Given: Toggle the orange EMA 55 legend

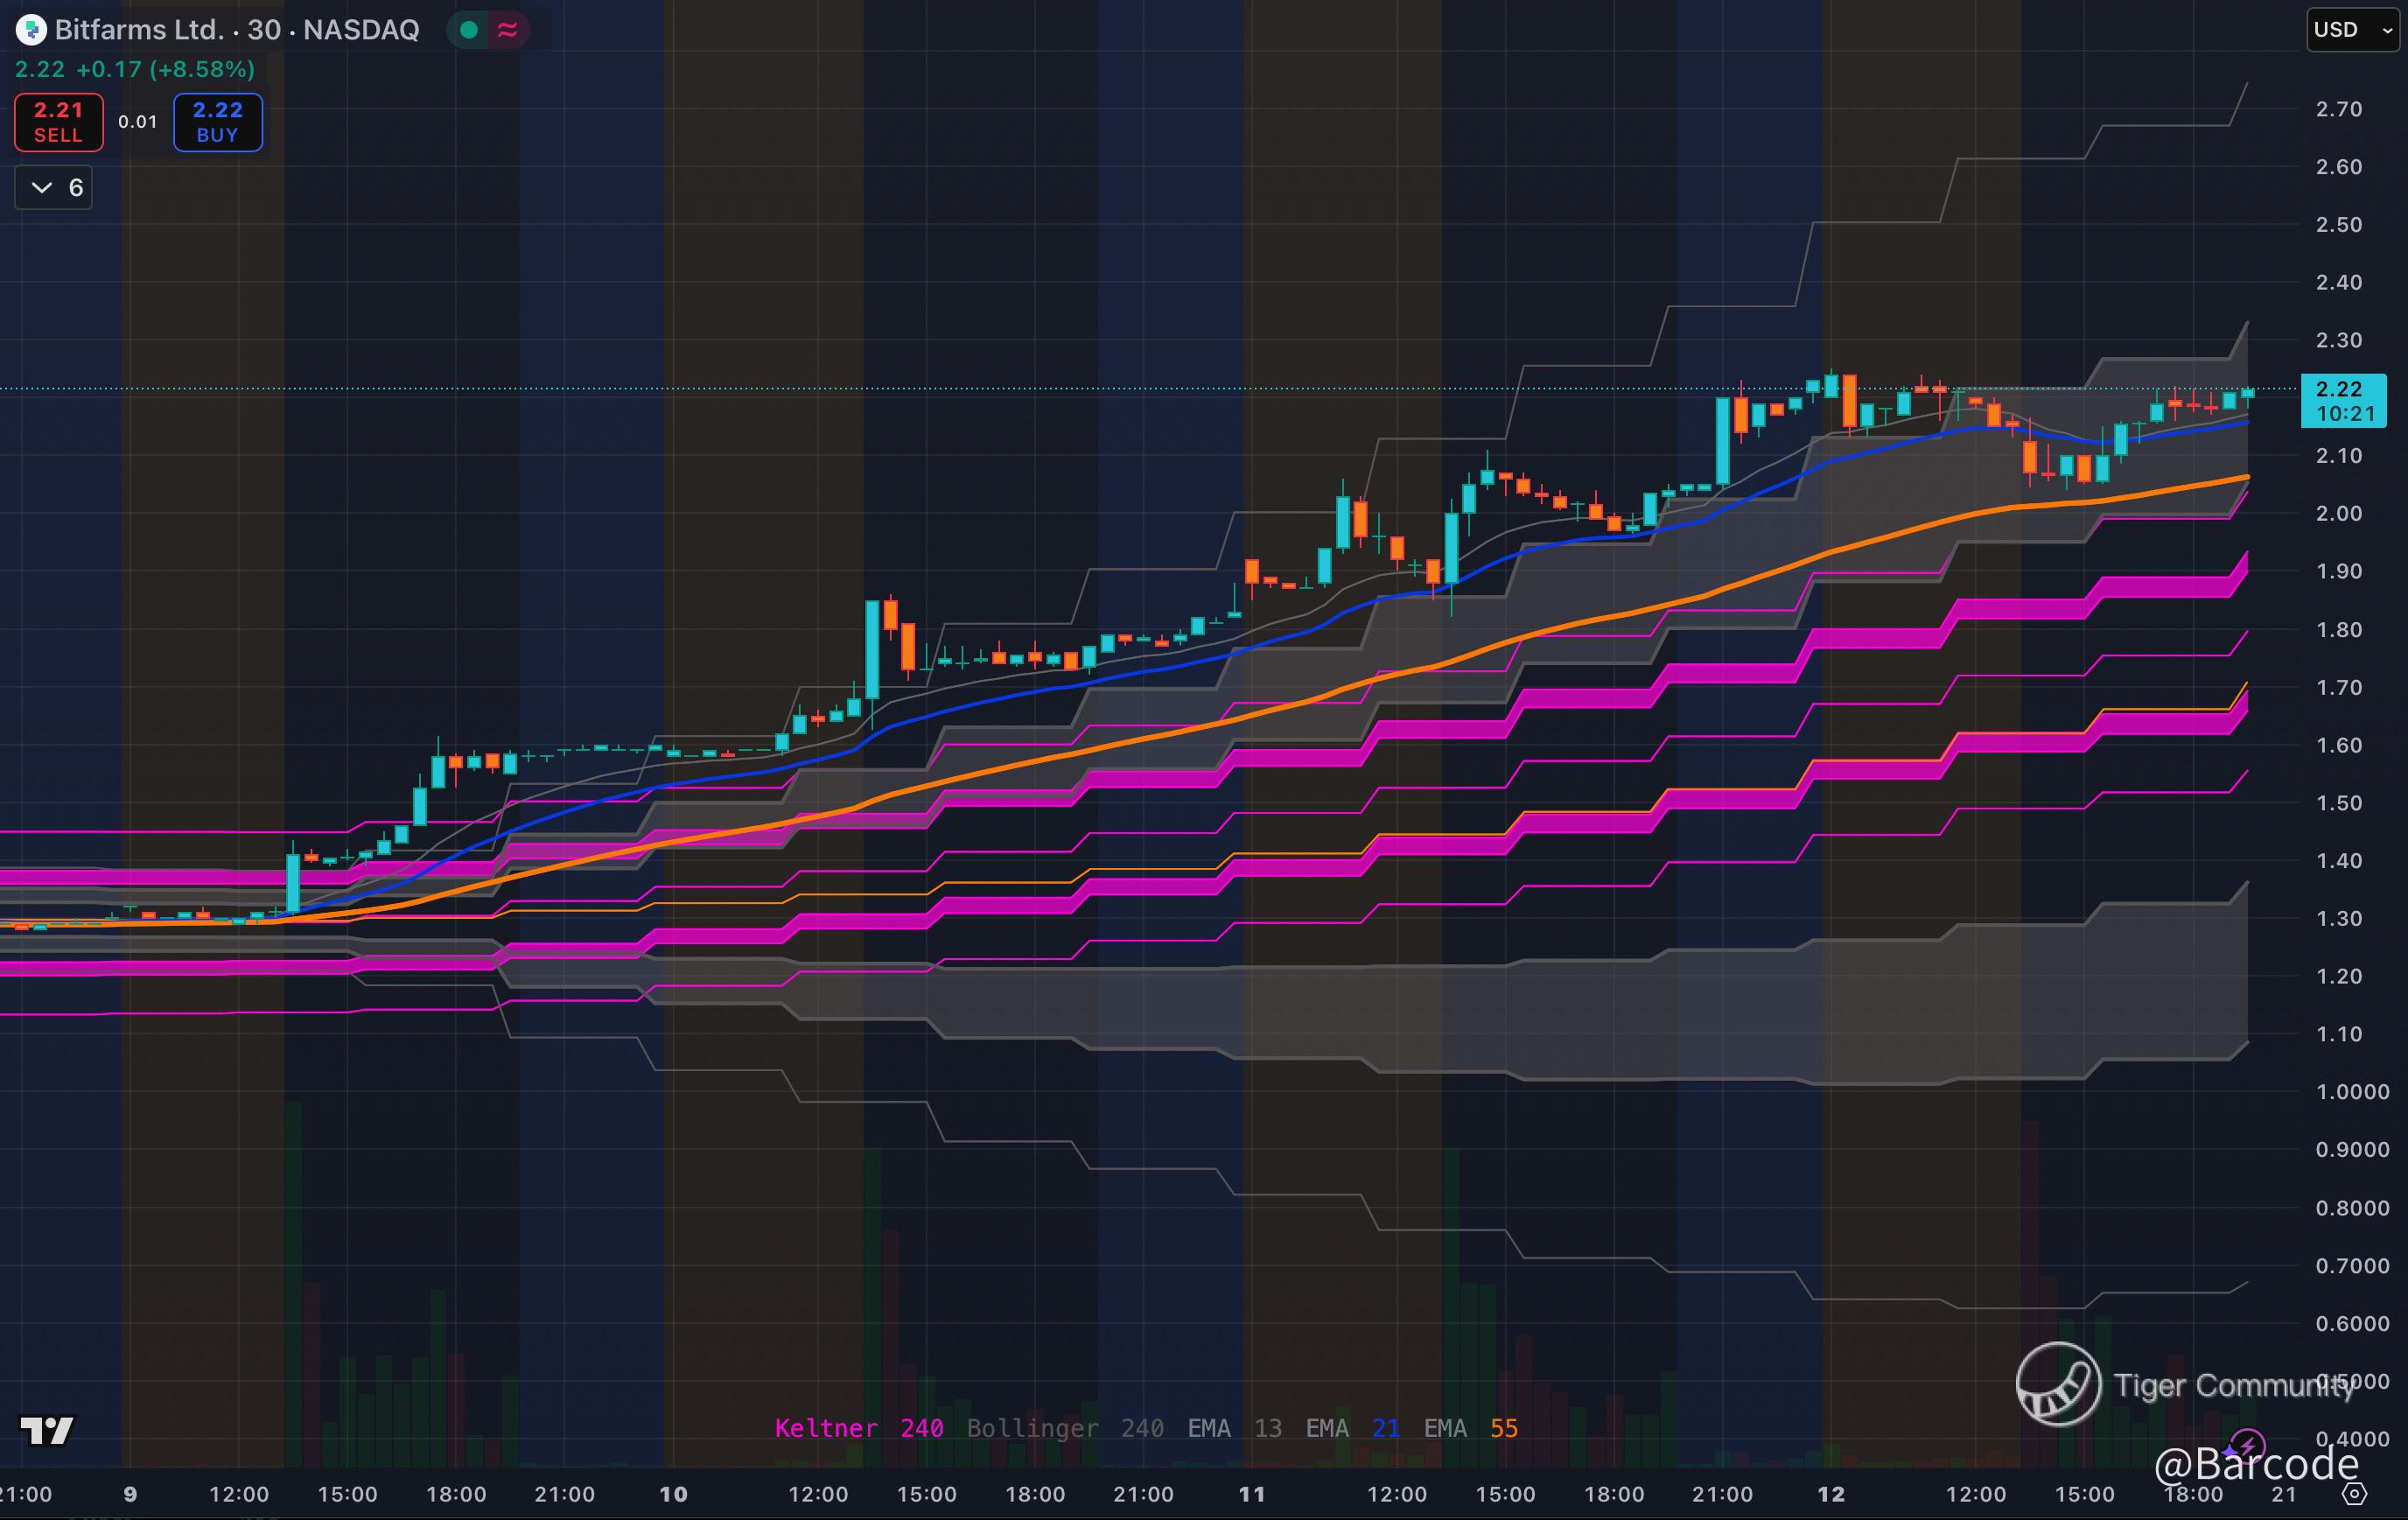Looking at the screenshot, I should pos(1470,1428).
